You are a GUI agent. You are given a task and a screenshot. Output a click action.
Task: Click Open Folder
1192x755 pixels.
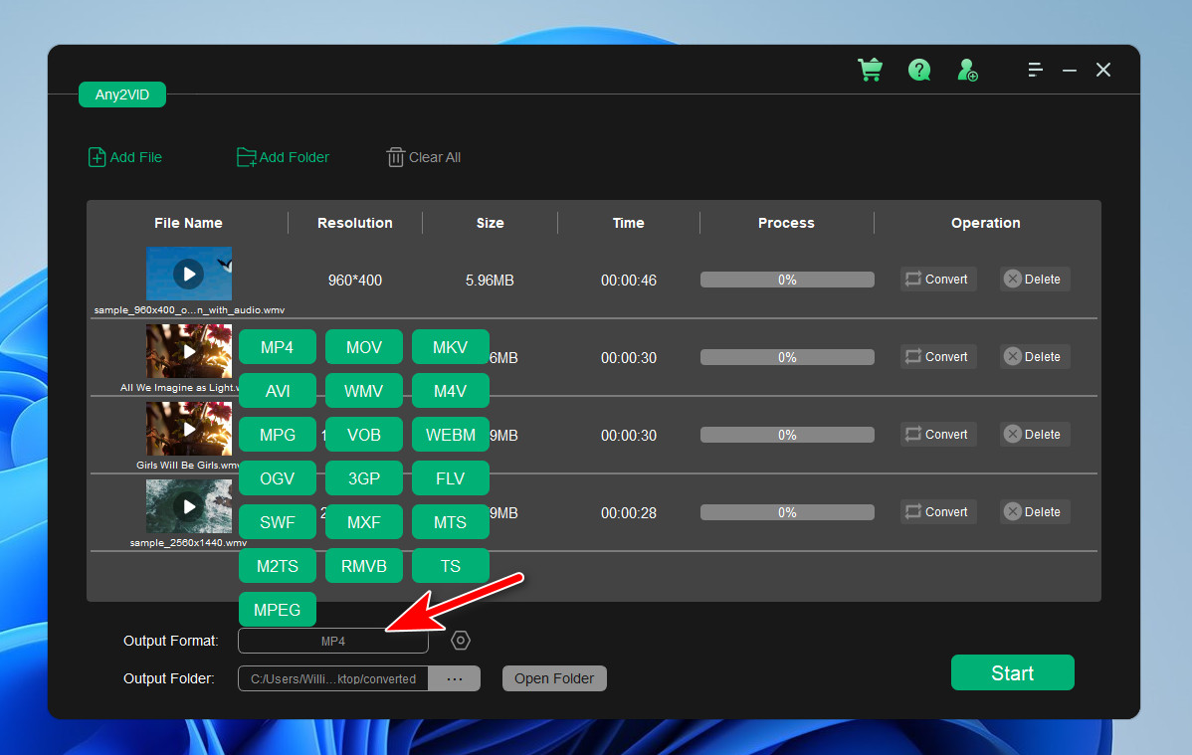(x=554, y=678)
